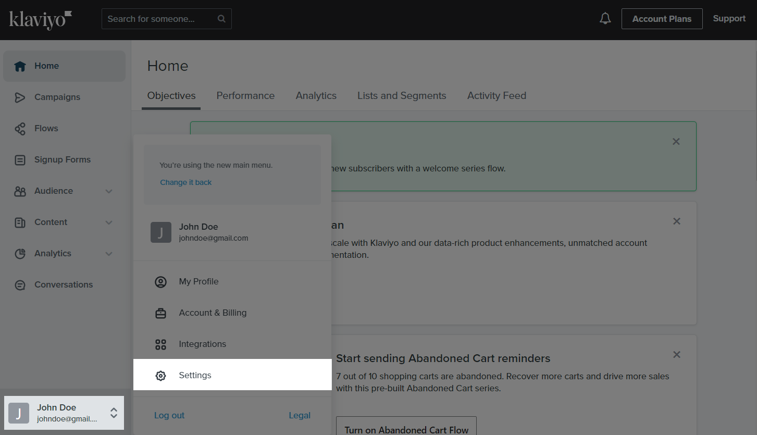The width and height of the screenshot is (757, 435).
Task: Open Conversations in the sidebar
Action: 64,285
